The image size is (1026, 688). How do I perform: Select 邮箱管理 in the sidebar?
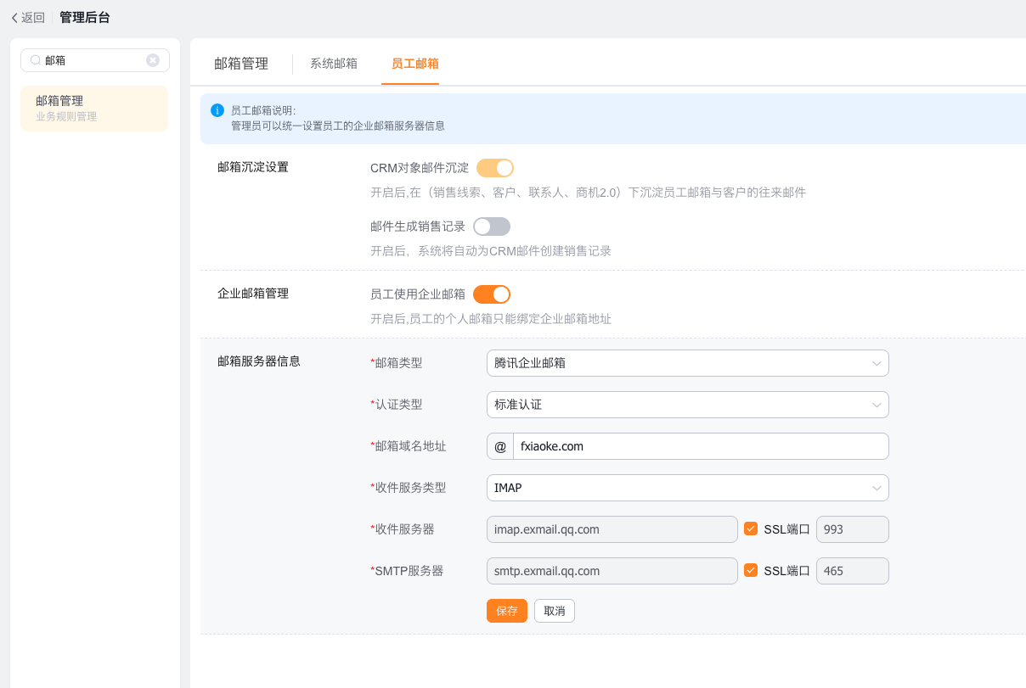coord(94,108)
